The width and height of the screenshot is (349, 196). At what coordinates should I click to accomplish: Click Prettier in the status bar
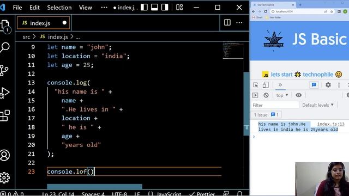(x=202, y=194)
